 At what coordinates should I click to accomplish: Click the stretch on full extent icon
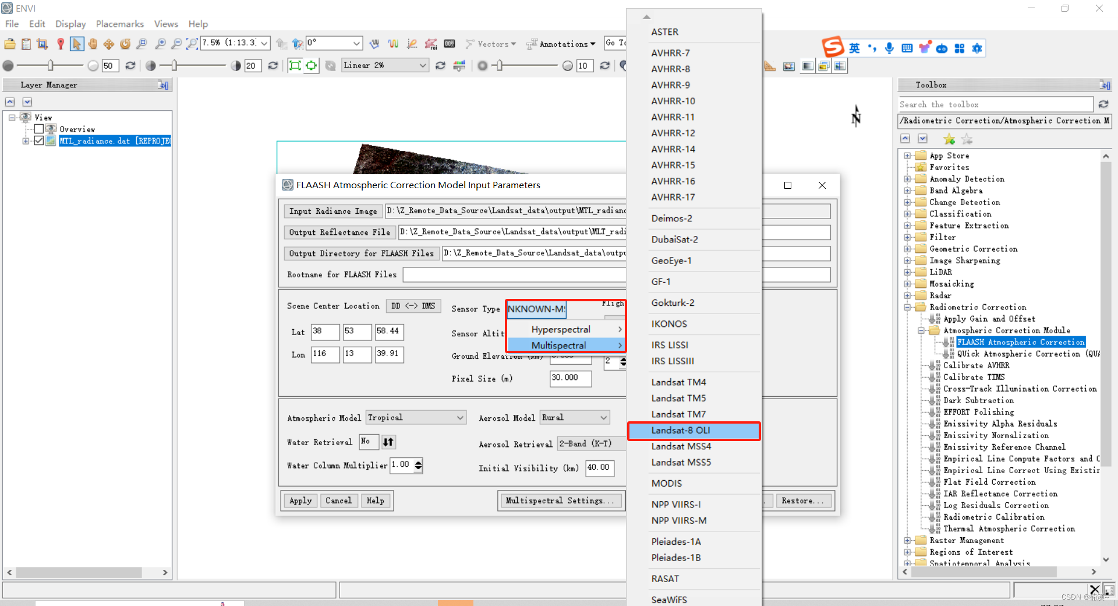pyautogui.click(x=295, y=66)
